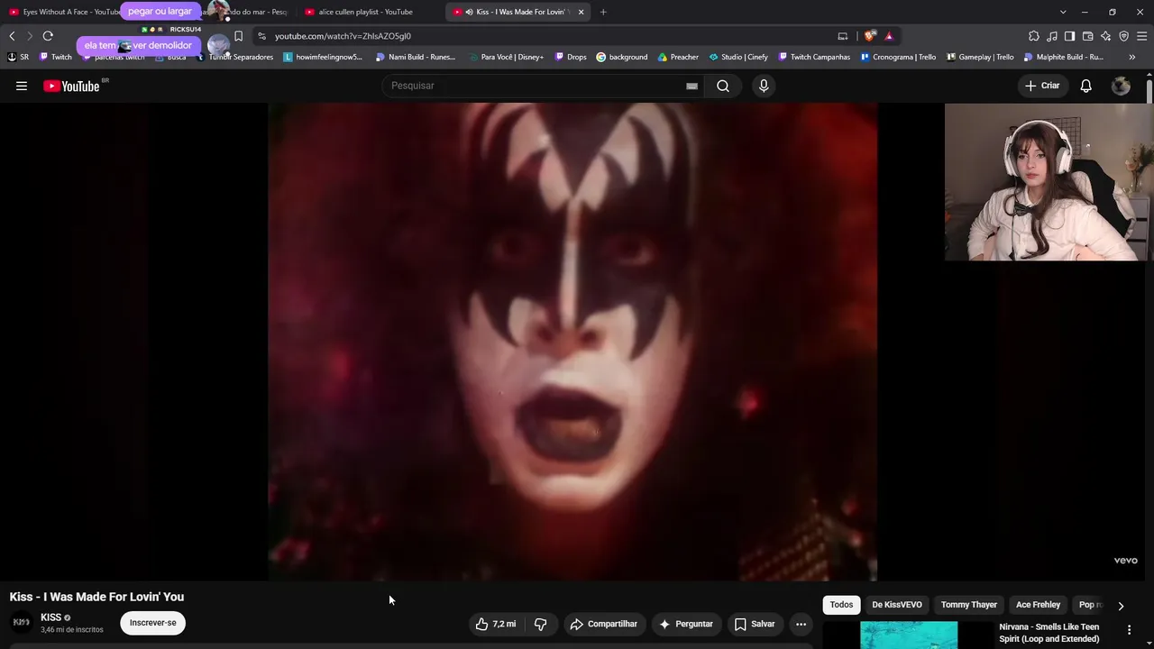
Task: Dislike the video with thumbs down
Action: [x=541, y=624]
